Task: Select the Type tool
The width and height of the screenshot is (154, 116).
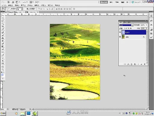Action: (3, 58)
